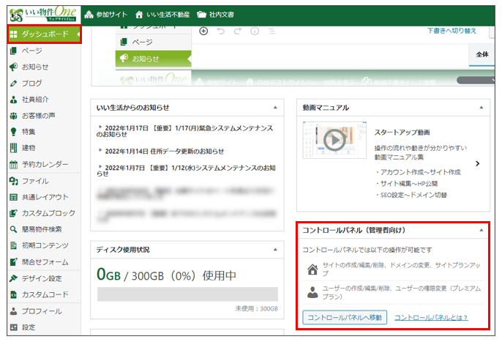Screen dimensions: 502x342
Task: Click the ブログ pencil icon in sidebar
Action: (x=13, y=83)
